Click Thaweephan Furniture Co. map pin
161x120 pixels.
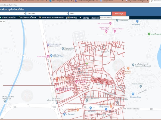click(x=63, y=49)
